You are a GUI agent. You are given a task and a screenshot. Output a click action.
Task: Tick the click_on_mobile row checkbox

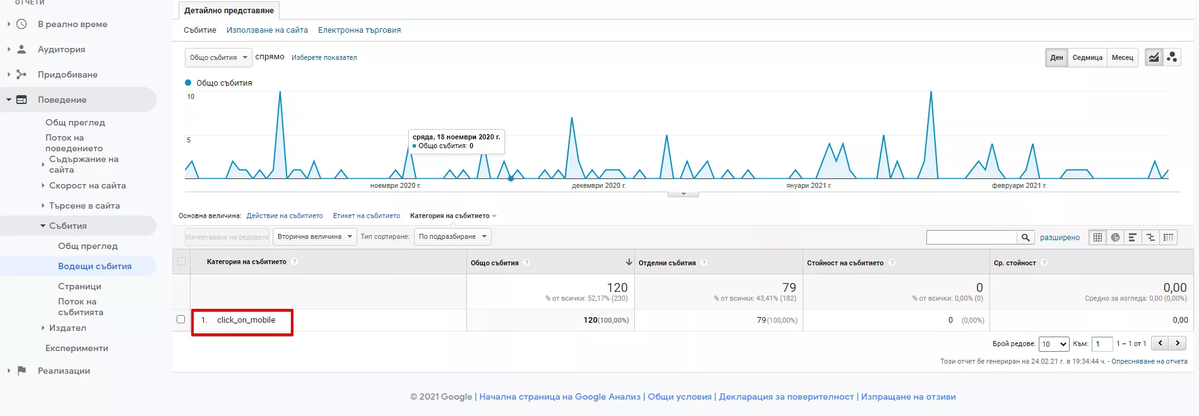point(181,320)
